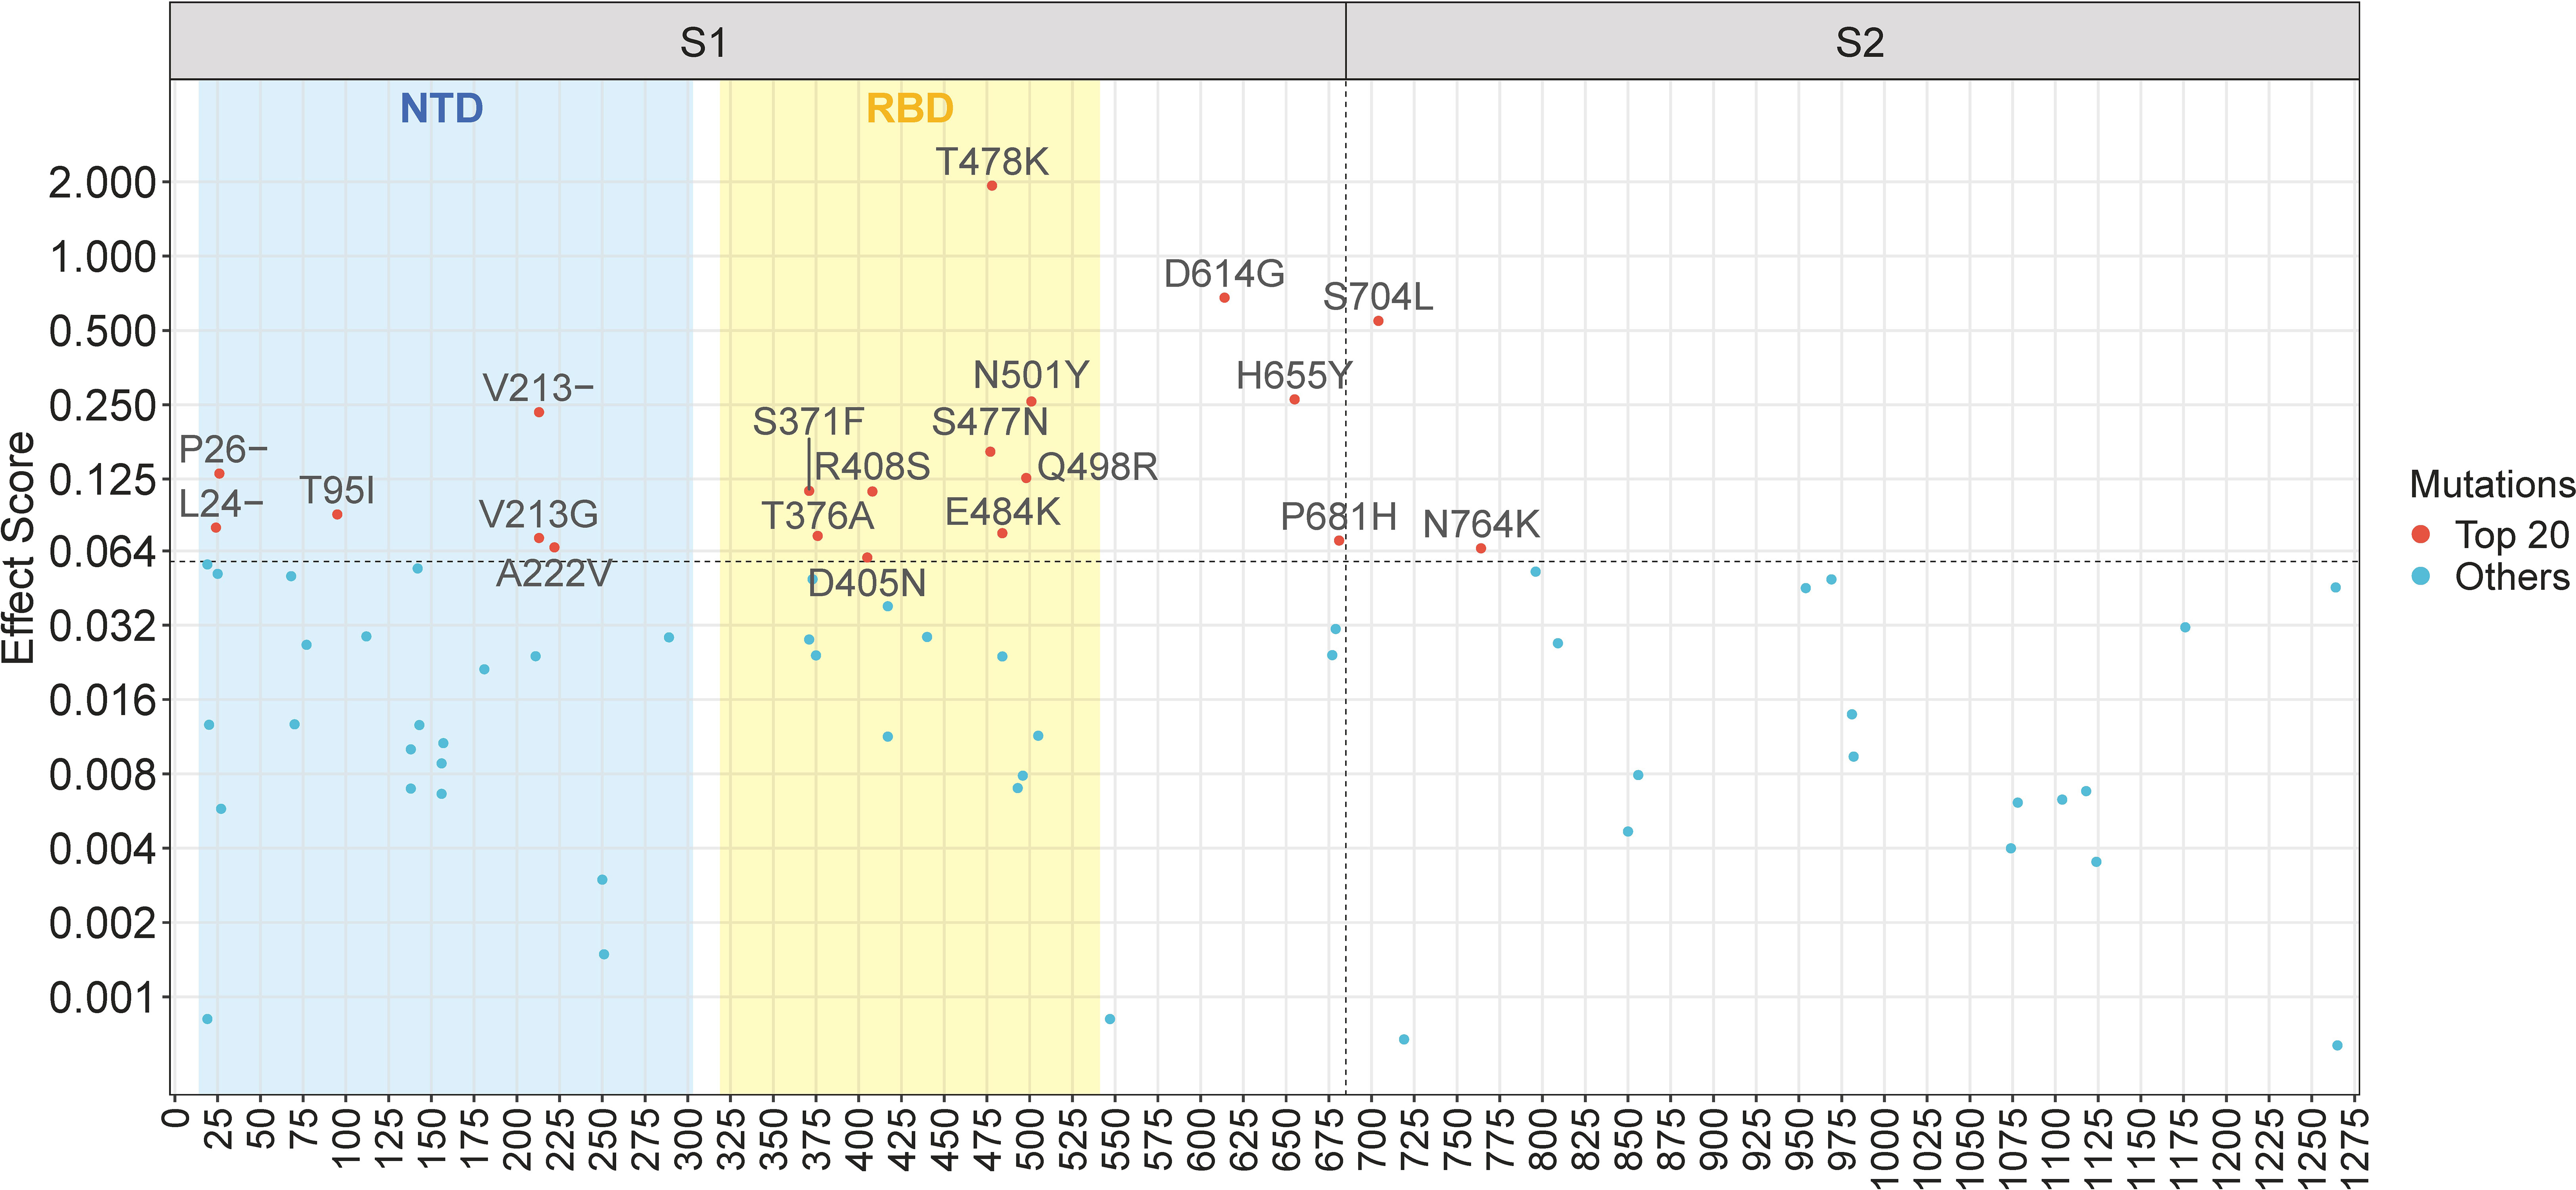
Task: Click the 0.032 y-axis tick label
Action: tap(103, 626)
